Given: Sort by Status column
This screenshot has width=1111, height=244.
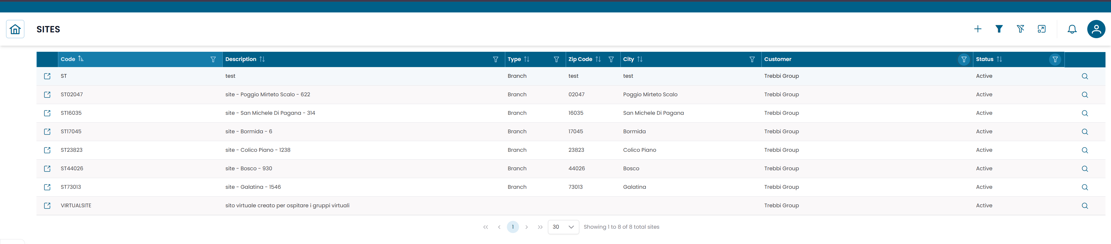Looking at the screenshot, I should pos(999,59).
